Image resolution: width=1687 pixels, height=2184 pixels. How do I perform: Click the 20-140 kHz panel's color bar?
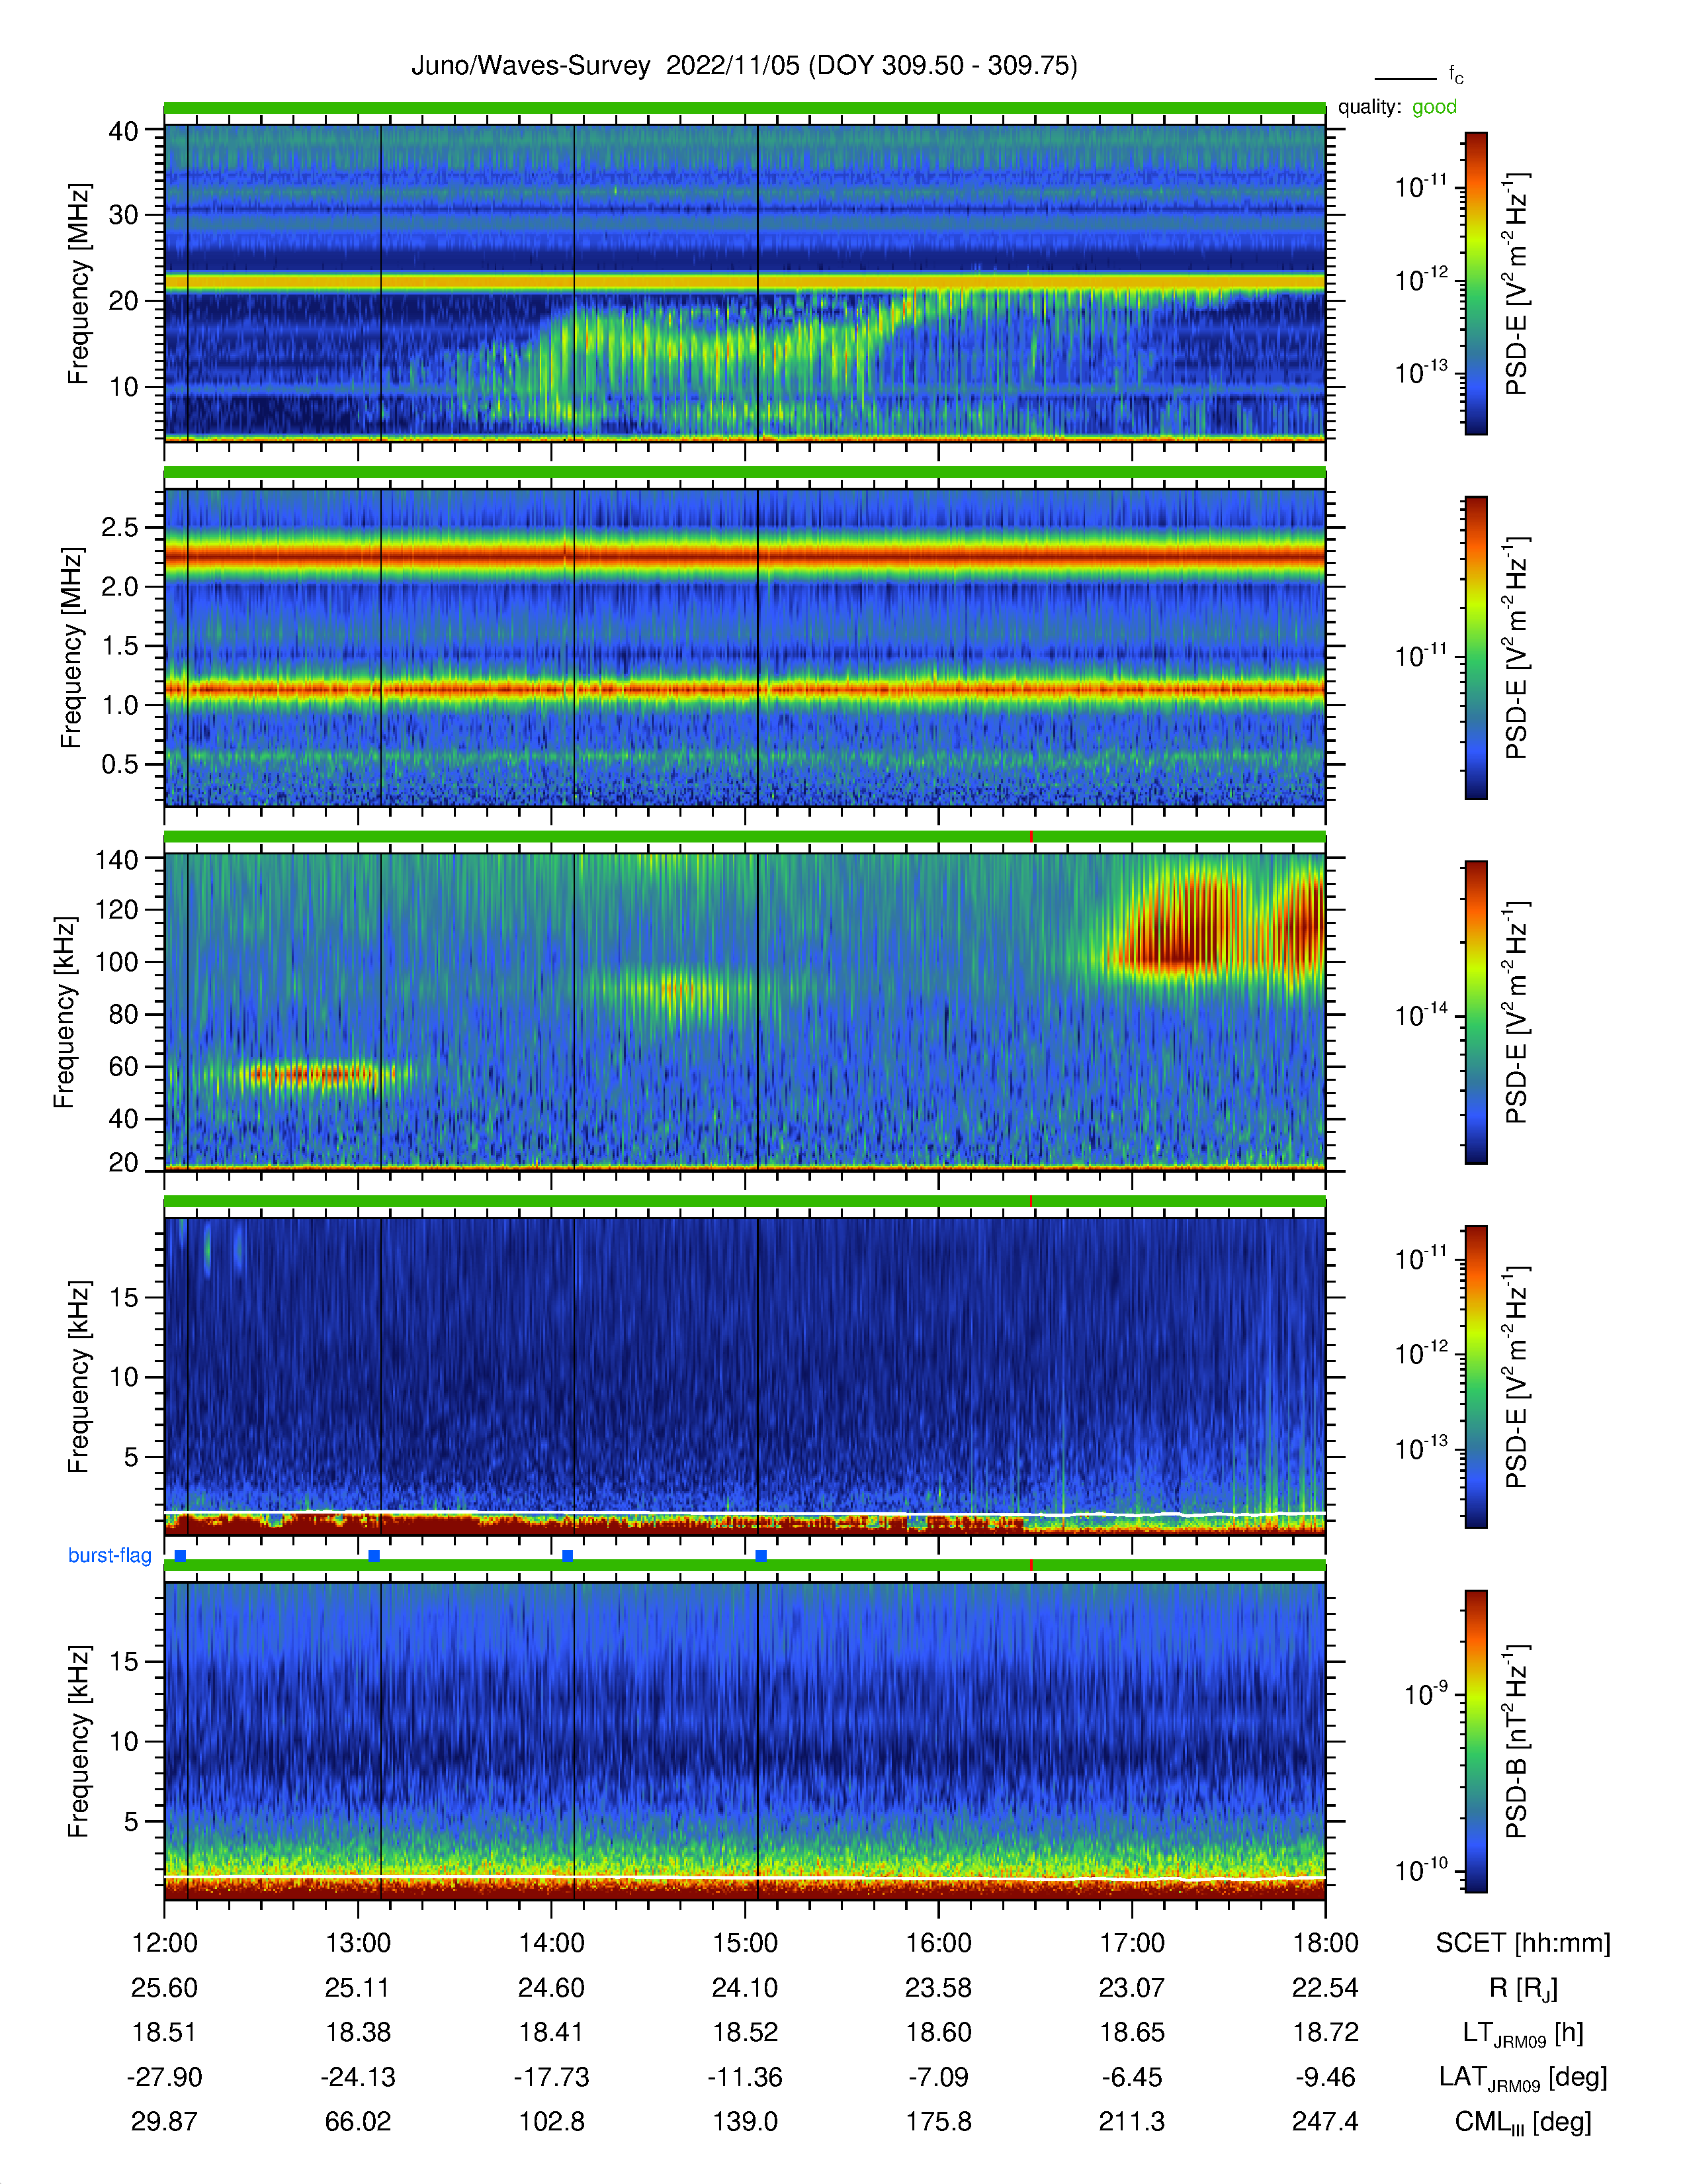pyautogui.click(x=1476, y=1012)
